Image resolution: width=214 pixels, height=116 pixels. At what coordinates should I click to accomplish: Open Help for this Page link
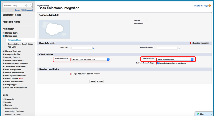click(201, 6)
